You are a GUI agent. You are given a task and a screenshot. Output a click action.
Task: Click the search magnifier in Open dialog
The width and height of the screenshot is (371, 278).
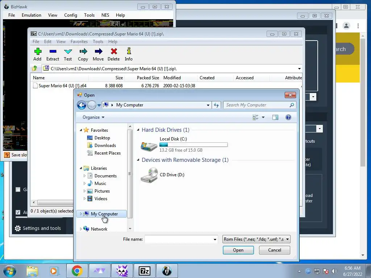292,105
